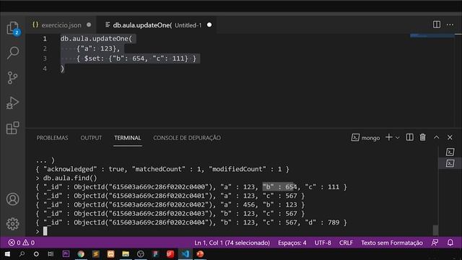Select the Untitled-1 editor tab
The width and height of the screenshot is (462, 260).
point(157,25)
